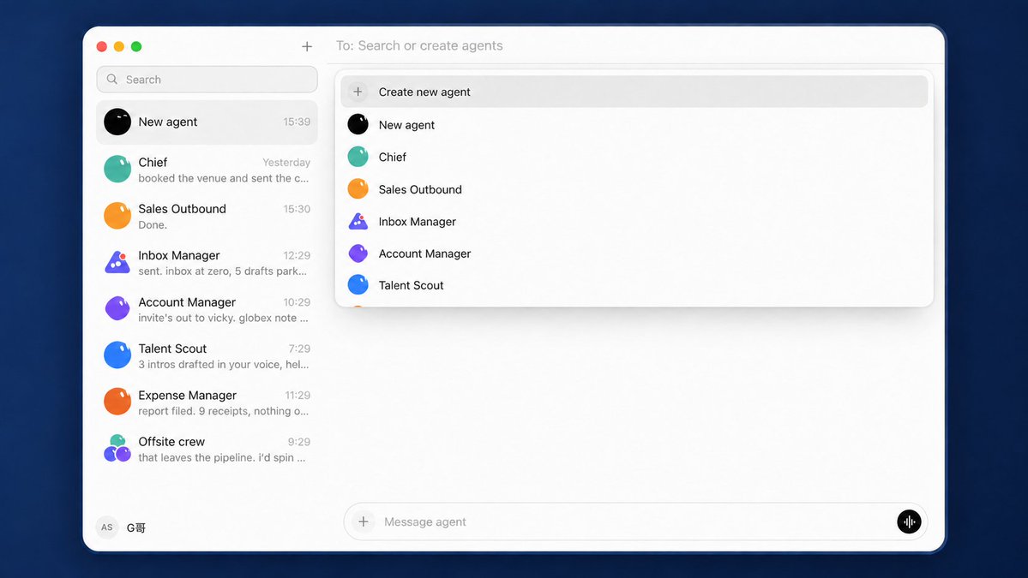Click the teal avatar beside Chief in dropdown

[358, 157]
